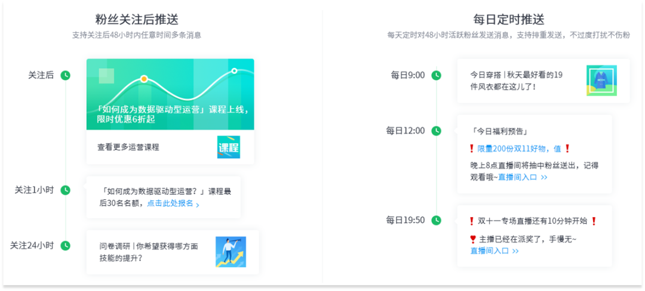Open the 今日穿搭 message card text
645x291 pixels.
coord(516,81)
